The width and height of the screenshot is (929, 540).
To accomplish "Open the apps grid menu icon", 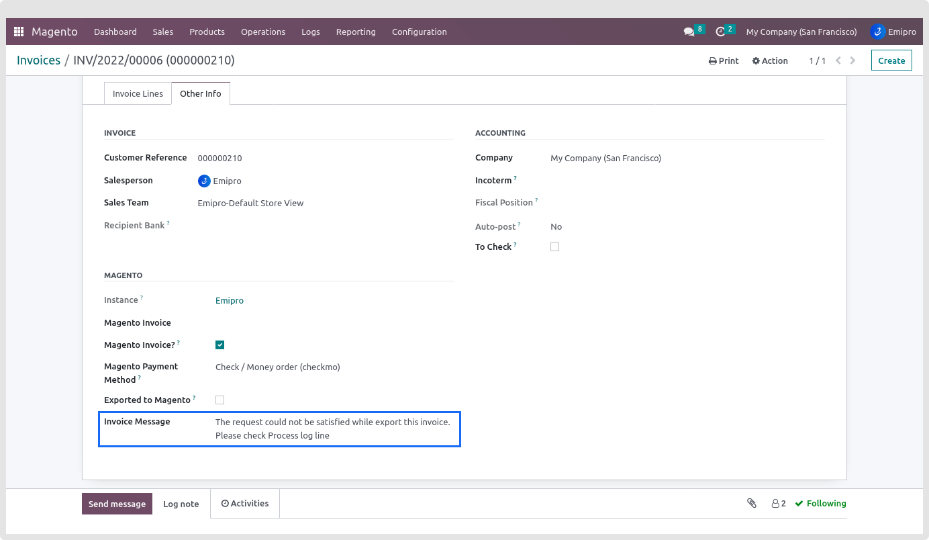I will tap(19, 32).
